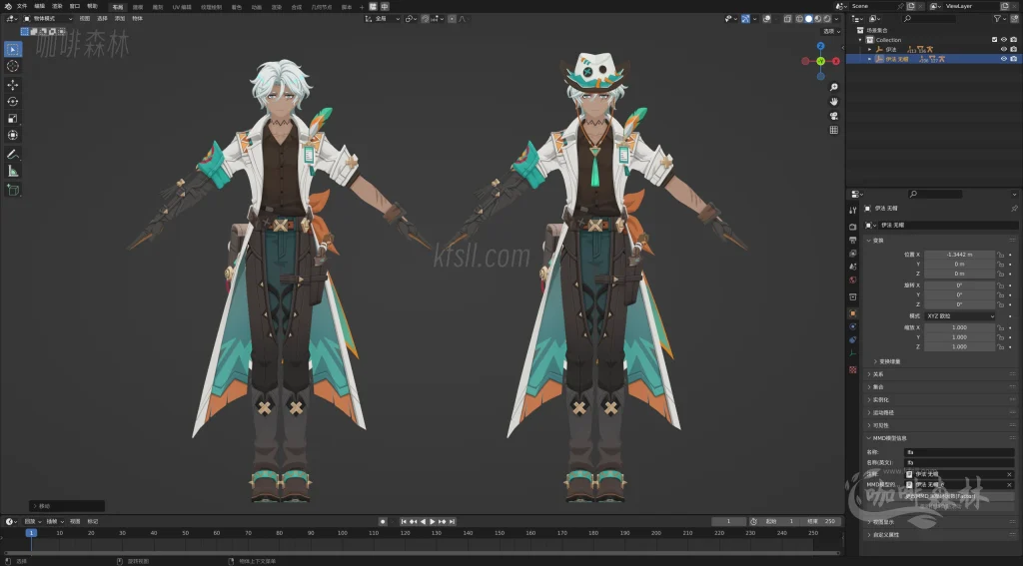Expand the 关系 panel in properties
The width and height of the screenshot is (1023, 566).
pos(939,374)
